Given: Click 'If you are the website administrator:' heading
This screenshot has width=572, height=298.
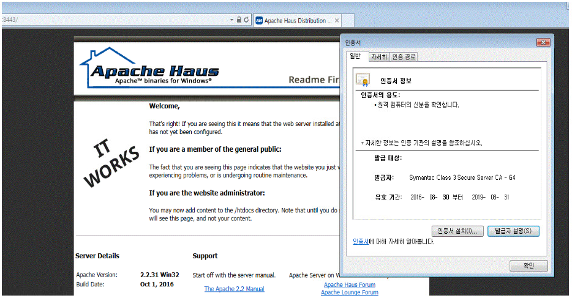Looking at the screenshot, I should 207,193.
